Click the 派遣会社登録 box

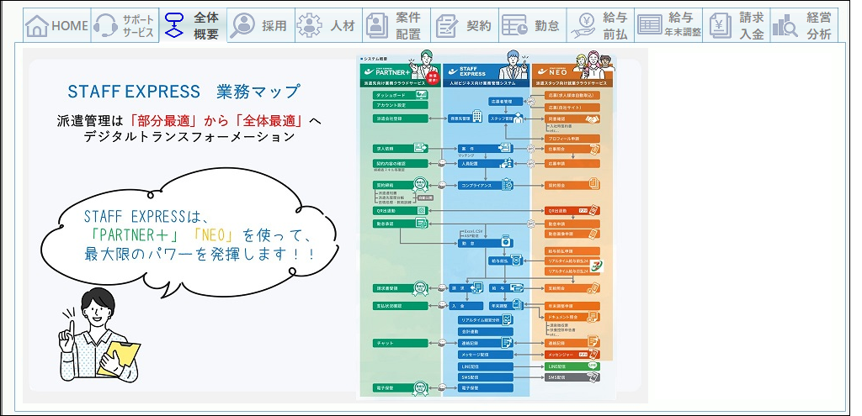[x=401, y=118]
